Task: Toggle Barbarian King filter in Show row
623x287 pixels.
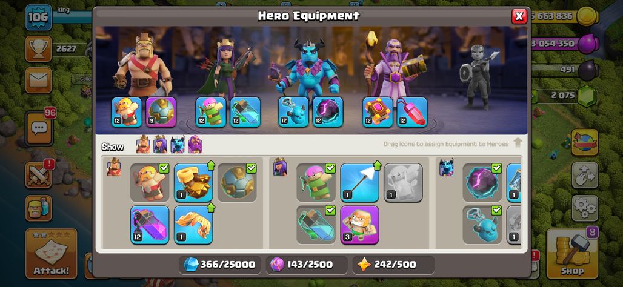Action: [143, 145]
